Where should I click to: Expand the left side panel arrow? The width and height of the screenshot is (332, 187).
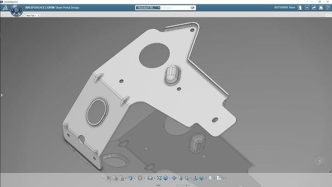click(1, 95)
